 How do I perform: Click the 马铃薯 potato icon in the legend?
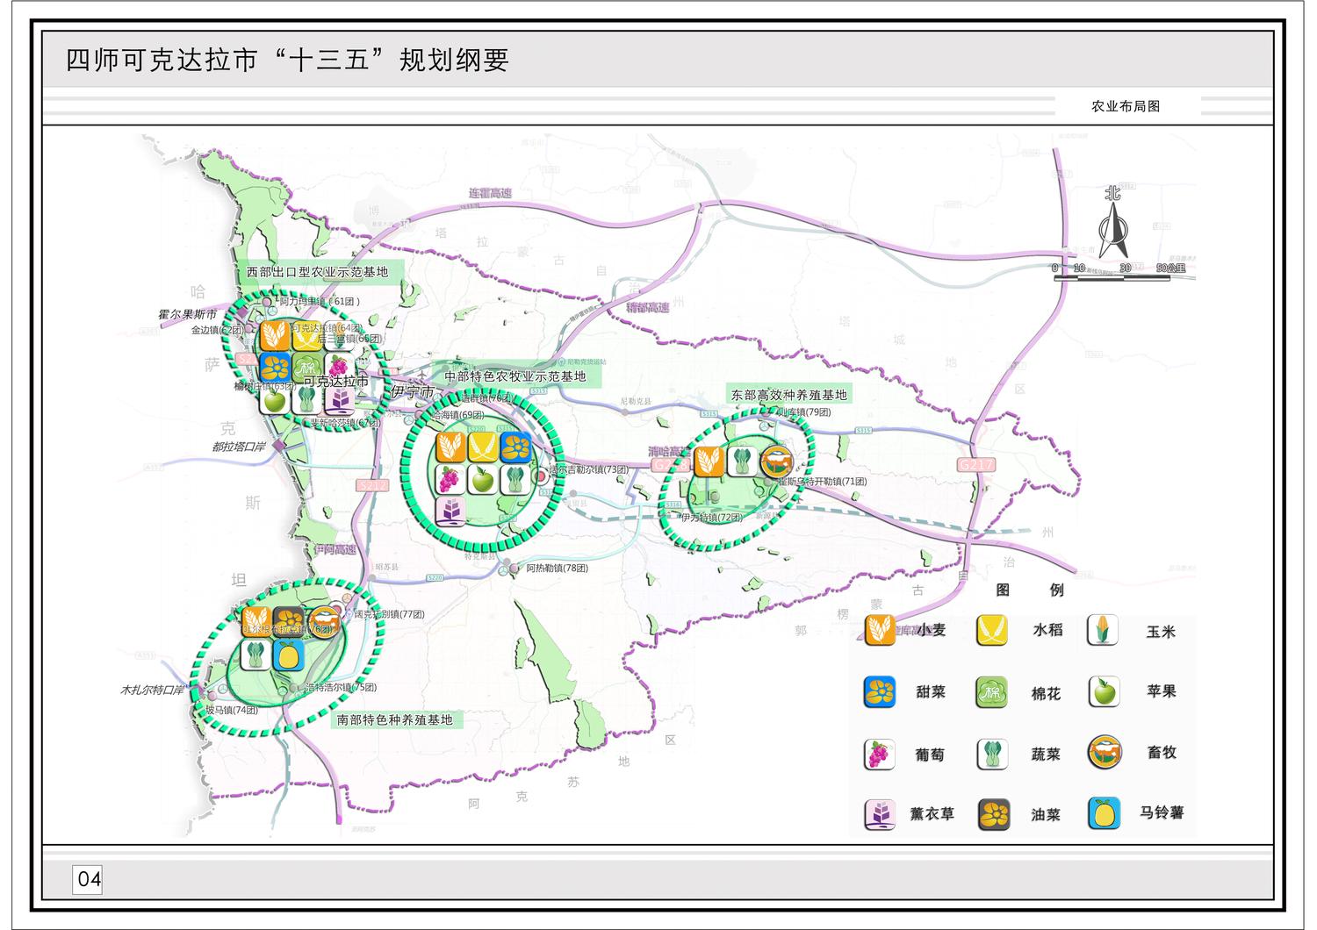click(x=1105, y=813)
